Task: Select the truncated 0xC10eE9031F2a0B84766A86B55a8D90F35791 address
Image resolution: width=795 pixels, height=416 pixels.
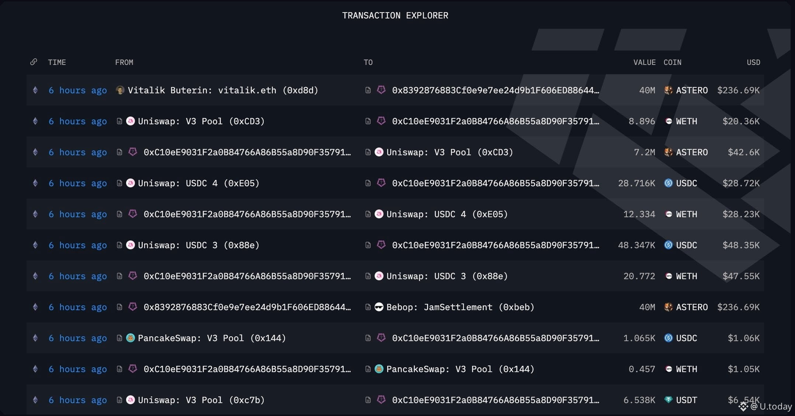Action: (x=247, y=152)
